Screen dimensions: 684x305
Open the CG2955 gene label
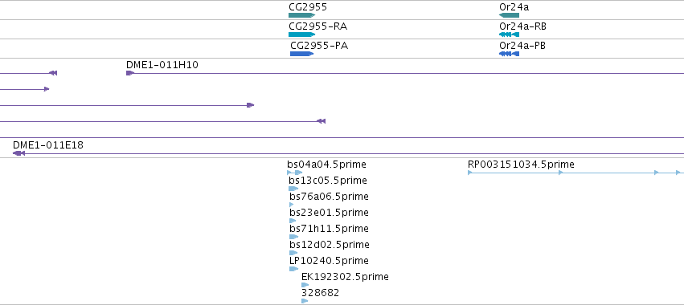308,7
